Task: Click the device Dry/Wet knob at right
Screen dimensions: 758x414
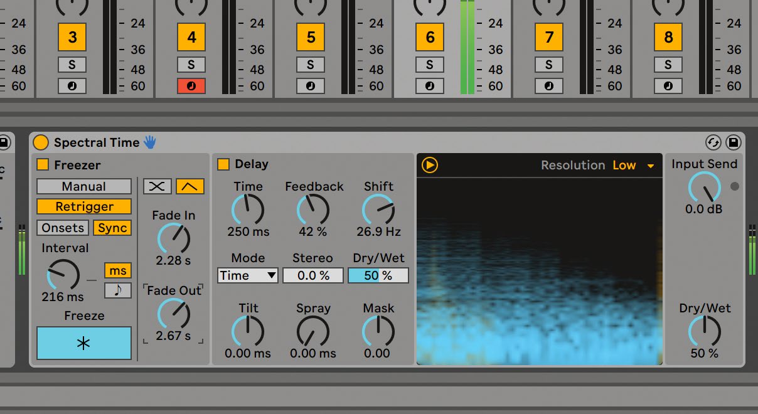Action: pos(705,331)
